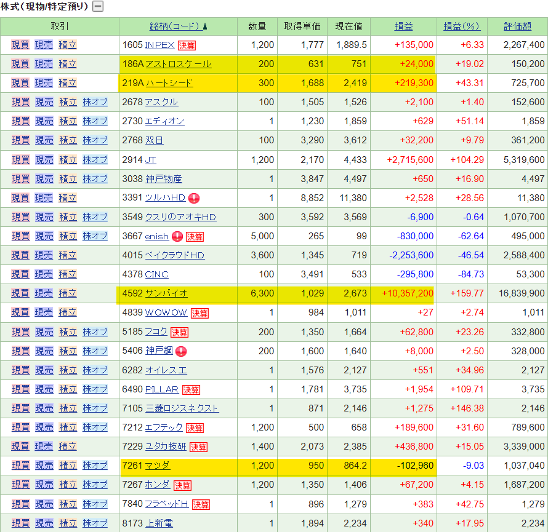Screen dimensions: 548x532
Task: Open the マツダ stock link
Action: click(x=158, y=466)
